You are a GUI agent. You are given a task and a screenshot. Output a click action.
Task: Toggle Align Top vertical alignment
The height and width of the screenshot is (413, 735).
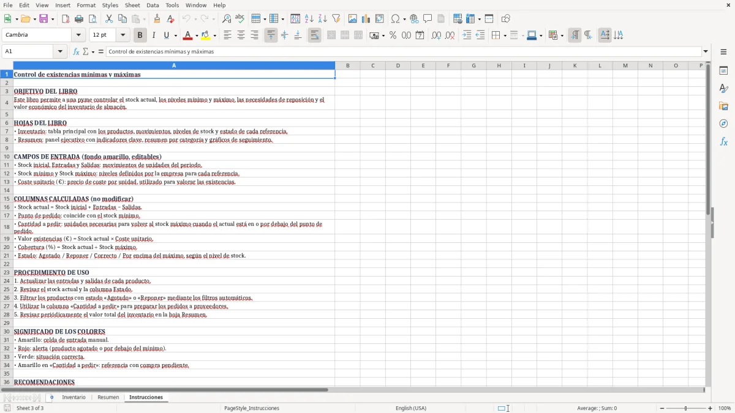tap(271, 35)
